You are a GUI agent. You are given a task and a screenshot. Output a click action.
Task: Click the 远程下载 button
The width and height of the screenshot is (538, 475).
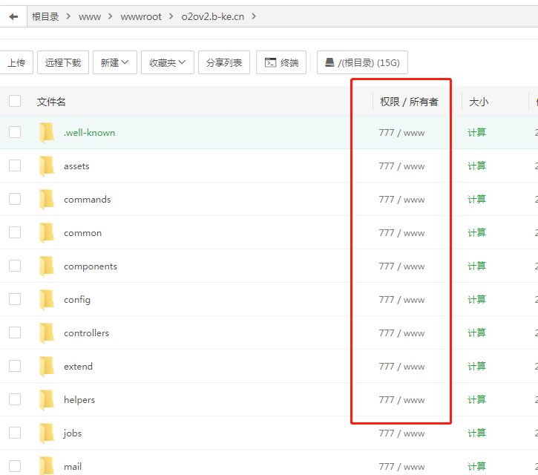tap(63, 62)
